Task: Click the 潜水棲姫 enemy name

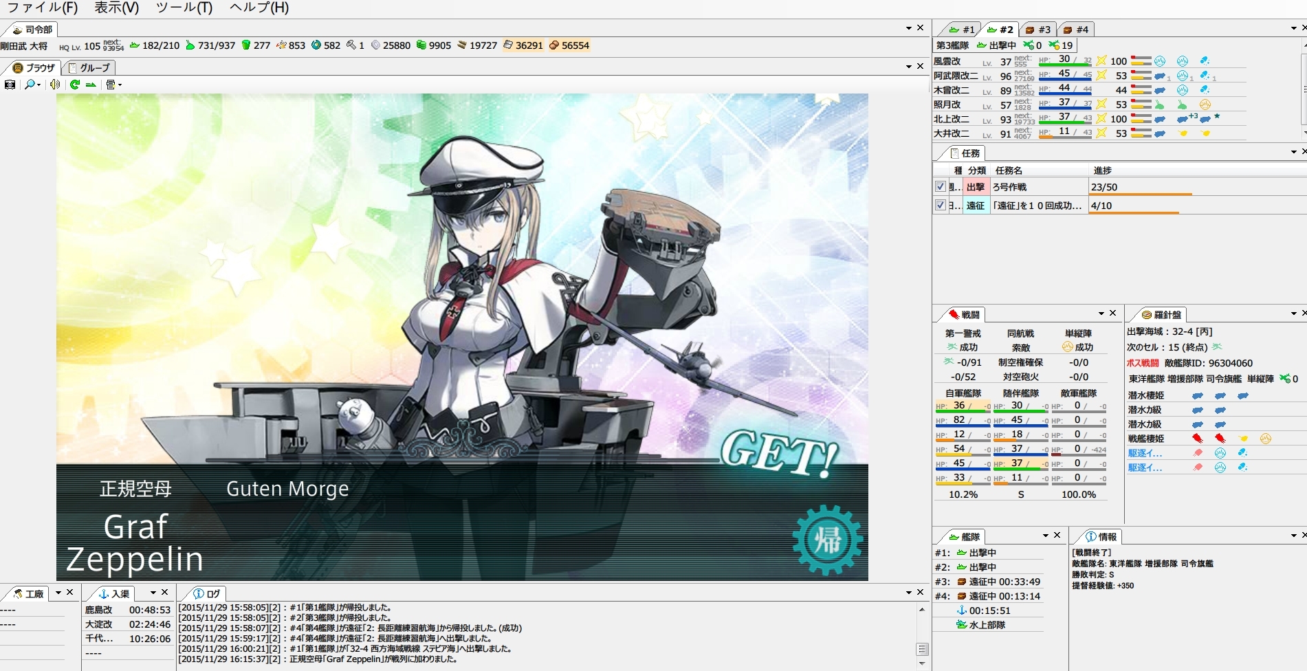Action: (1145, 395)
